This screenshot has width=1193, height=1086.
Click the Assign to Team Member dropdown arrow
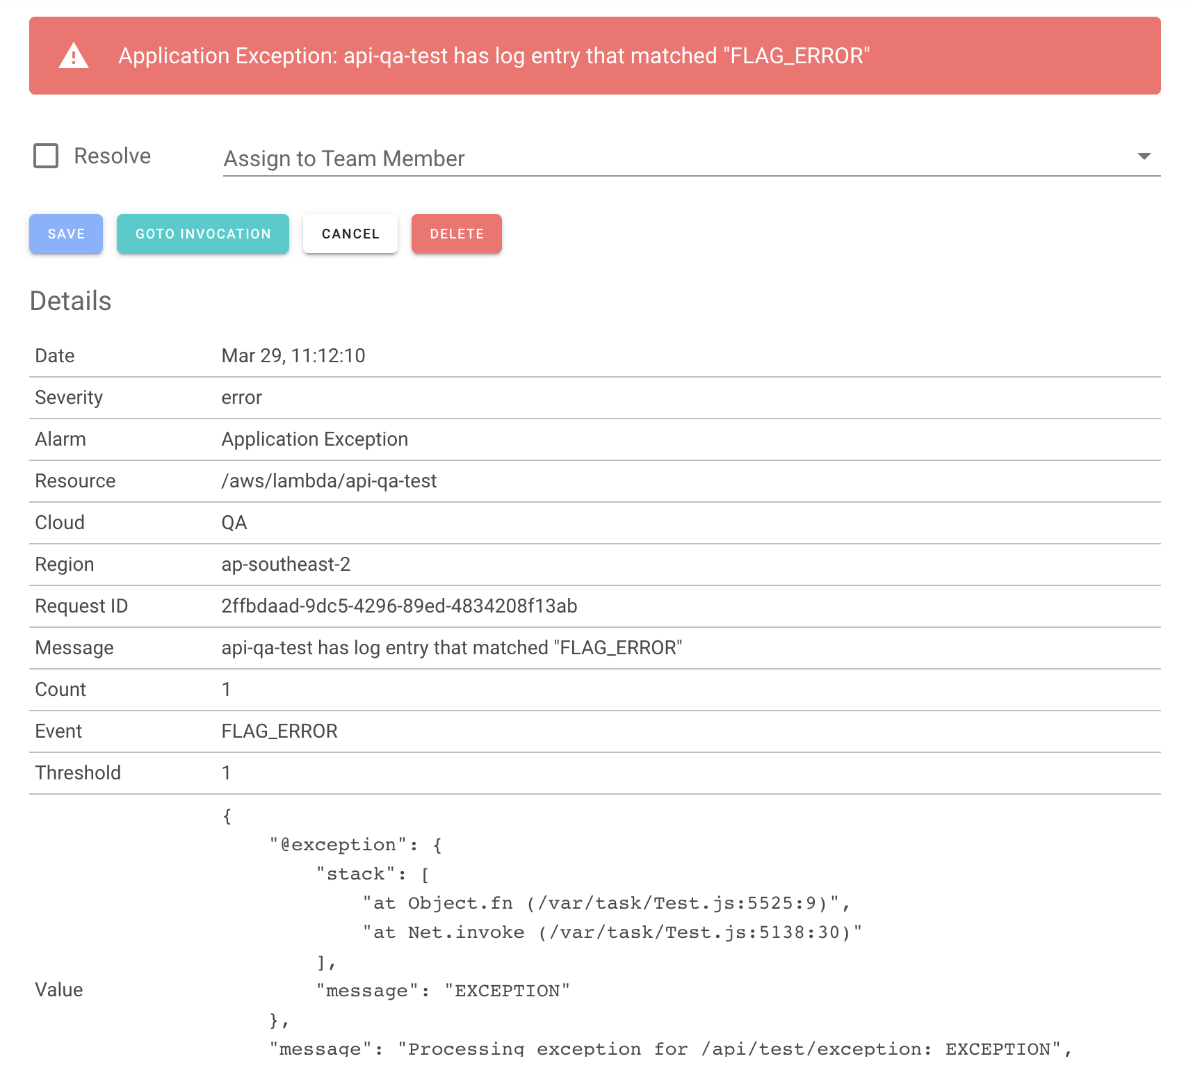(1144, 156)
